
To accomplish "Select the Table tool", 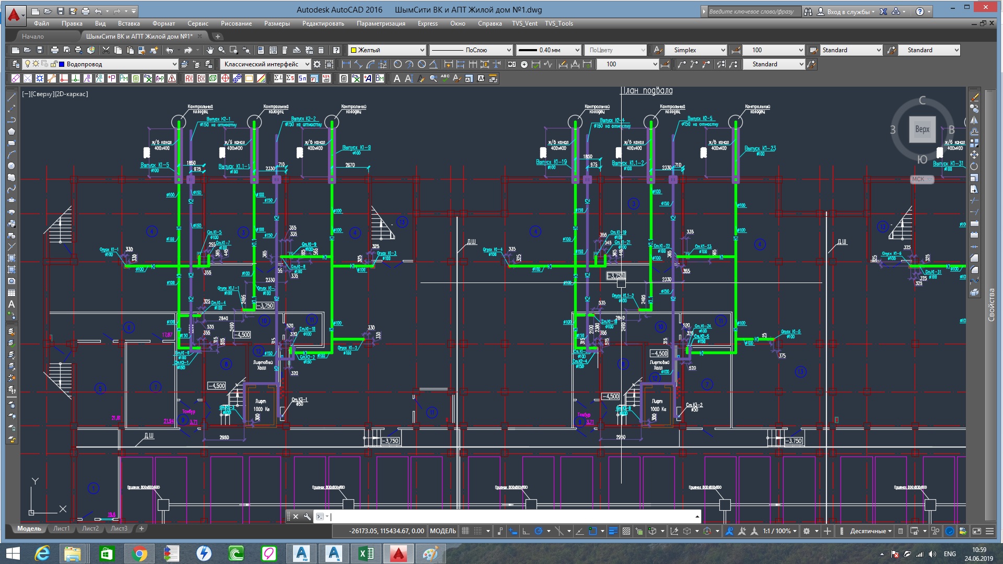I will tap(11, 292).
